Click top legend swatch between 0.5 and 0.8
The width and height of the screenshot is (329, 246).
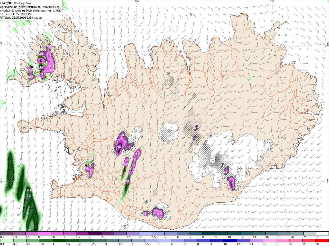(x=44, y=233)
